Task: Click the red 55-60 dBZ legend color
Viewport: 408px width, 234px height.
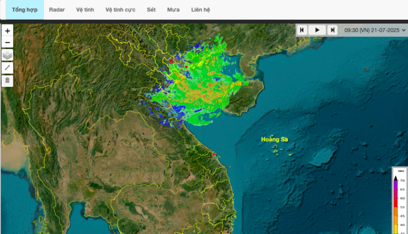Action: pyautogui.click(x=396, y=202)
